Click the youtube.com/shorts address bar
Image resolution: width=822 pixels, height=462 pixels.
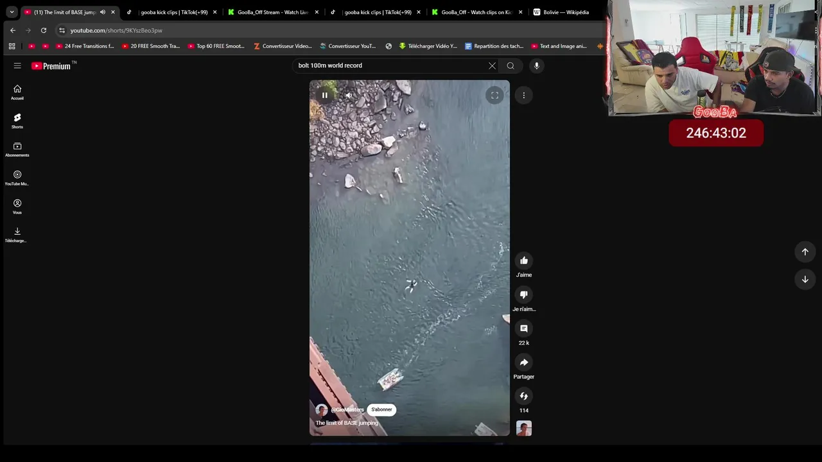(x=116, y=30)
